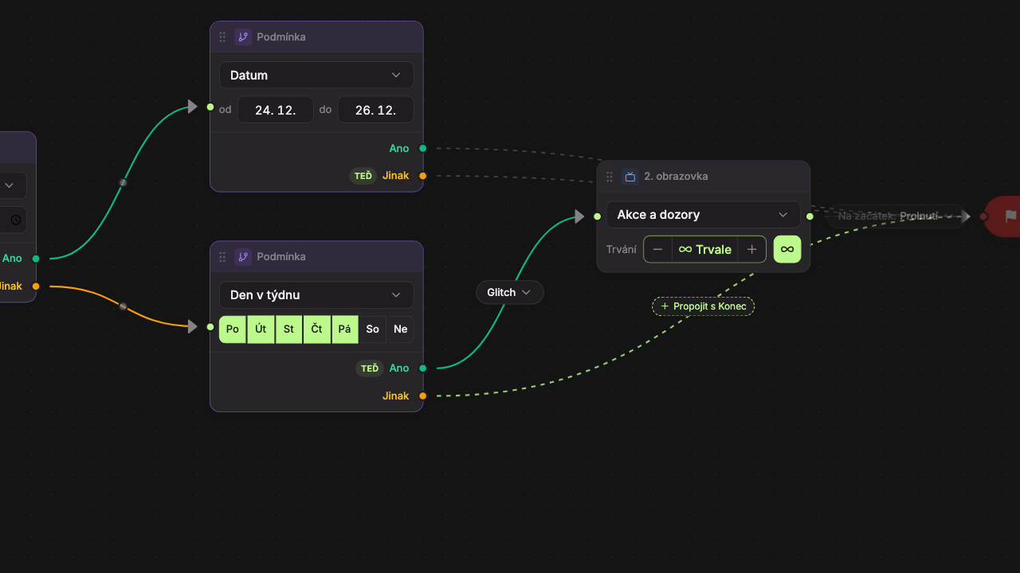This screenshot has width=1020, height=573.
Task: Click the midpoint handle on the green Ano connection
Action: (123, 182)
